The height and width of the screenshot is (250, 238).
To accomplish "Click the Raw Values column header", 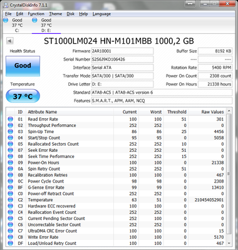I will pyautogui.click(x=212, y=112).
